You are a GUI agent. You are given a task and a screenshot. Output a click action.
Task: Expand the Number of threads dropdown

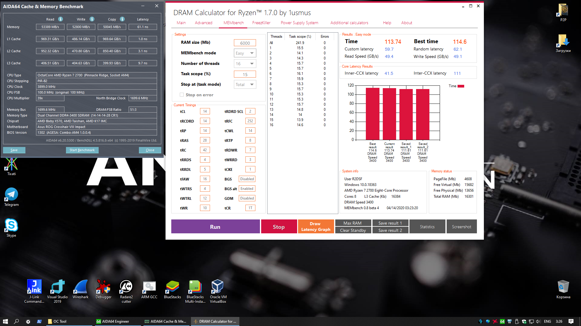[x=245, y=64]
